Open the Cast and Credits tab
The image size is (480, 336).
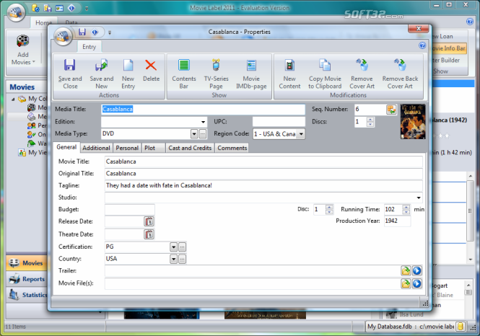coord(190,148)
